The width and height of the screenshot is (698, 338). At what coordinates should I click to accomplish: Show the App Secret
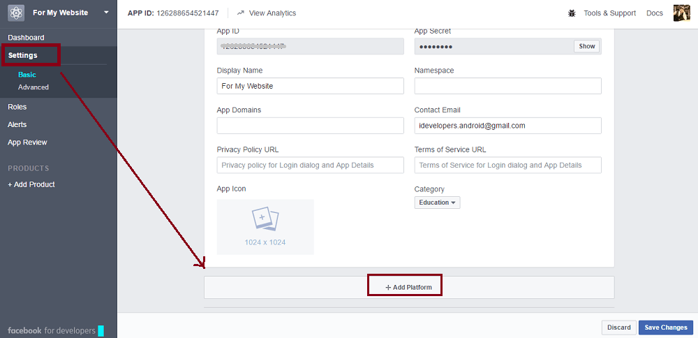pyautogui.click(x=587, y=46)
